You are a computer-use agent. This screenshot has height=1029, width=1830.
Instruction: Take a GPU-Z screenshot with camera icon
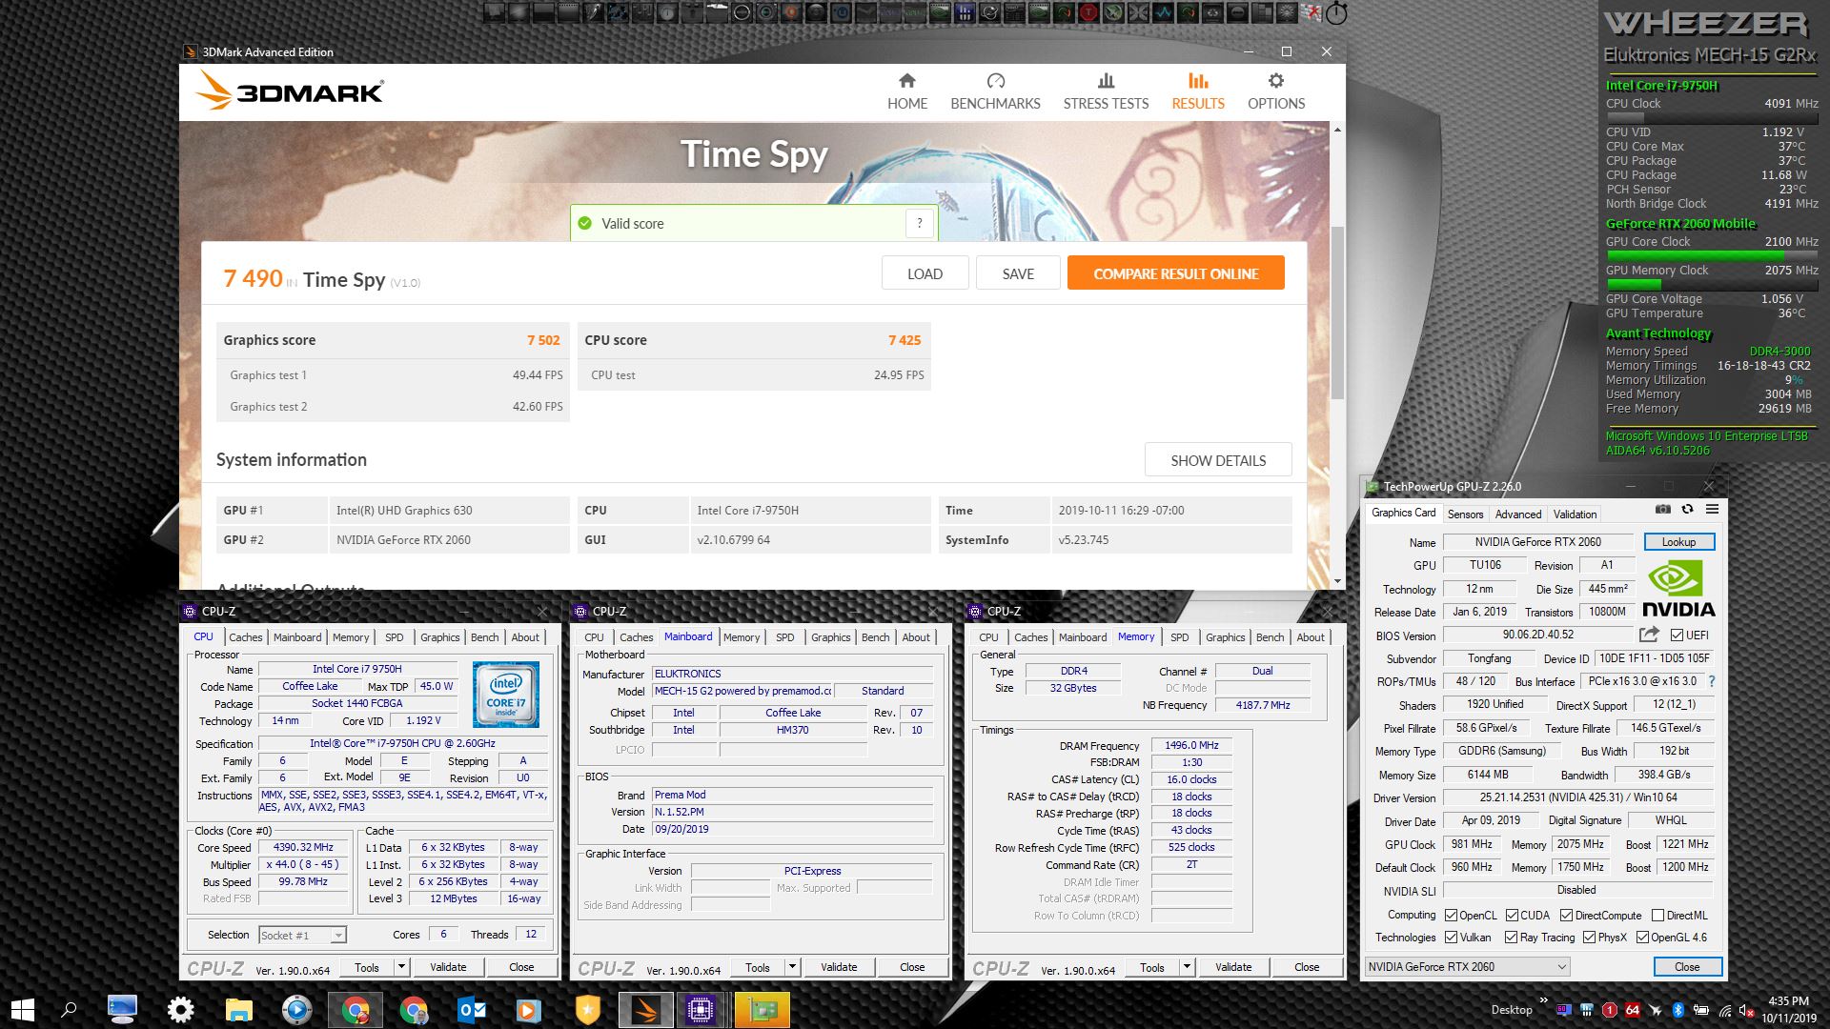click(x=1662, y=510)
